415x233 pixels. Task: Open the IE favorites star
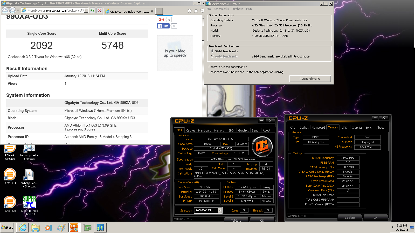tap(196, 11)
